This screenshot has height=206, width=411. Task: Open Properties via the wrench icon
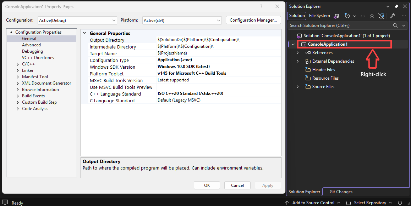coord(393,16)
